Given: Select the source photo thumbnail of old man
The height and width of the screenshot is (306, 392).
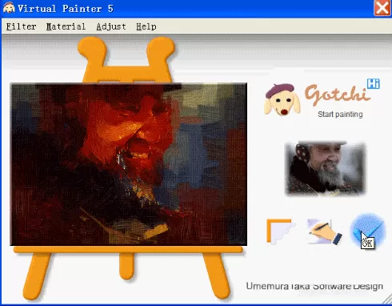Looking at the screenshot, I should point(325,168).
